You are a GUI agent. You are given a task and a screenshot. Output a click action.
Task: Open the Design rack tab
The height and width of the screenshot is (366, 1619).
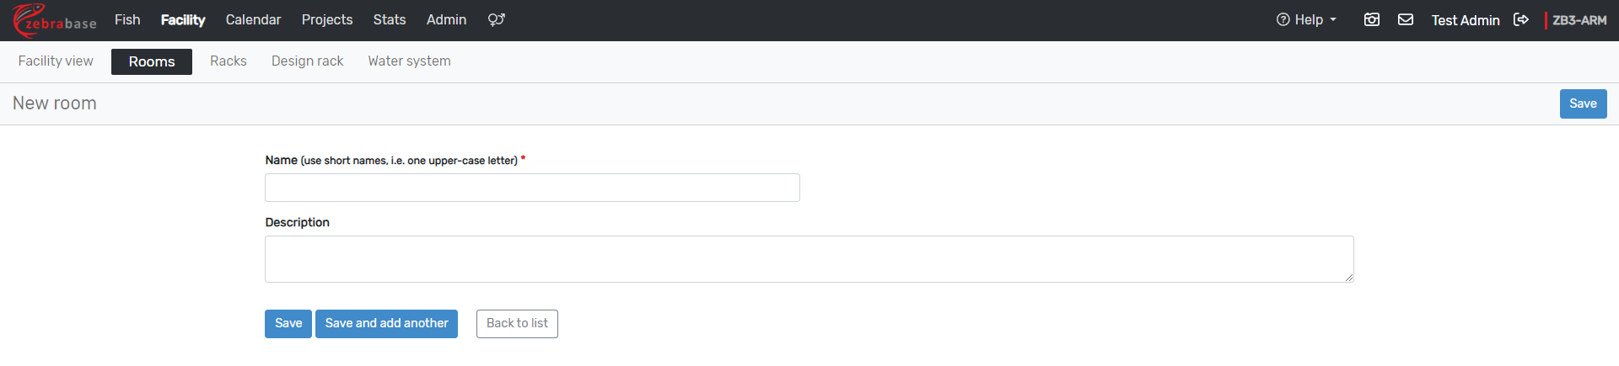click(307, 61)
